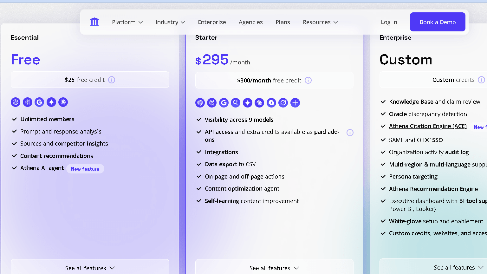Click the plus more-models icon in Starter plan
Screen dimensions: 487x274
click(295, 103)
